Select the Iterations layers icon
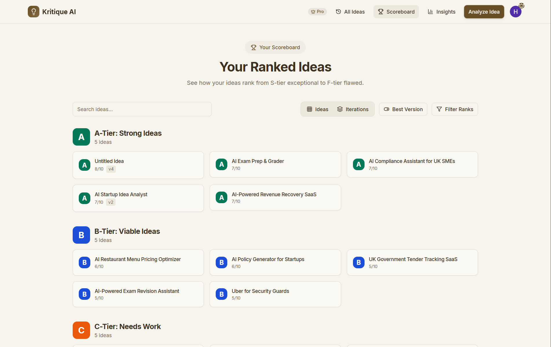The width and height of the screenshot is (551, 347). pos(340,109)
